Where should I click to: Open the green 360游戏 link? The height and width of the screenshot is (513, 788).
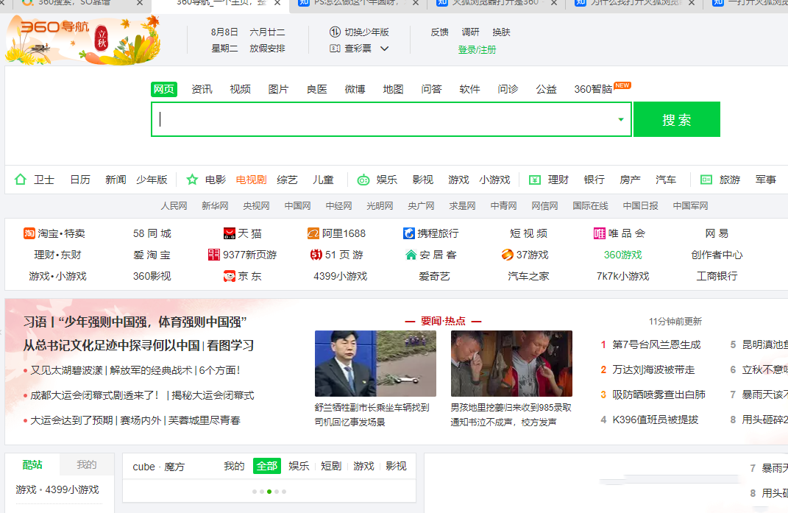tap(622, 255)
